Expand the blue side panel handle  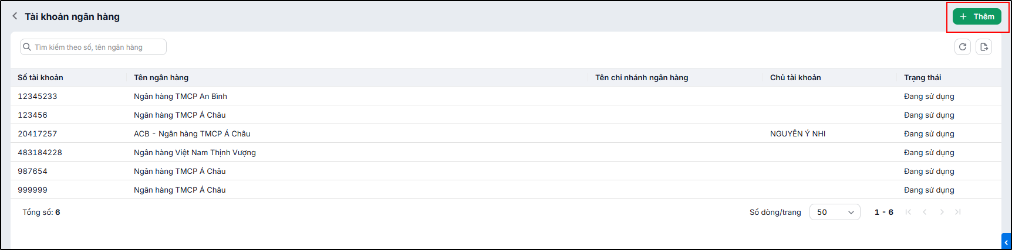(x=1006, y=242)
